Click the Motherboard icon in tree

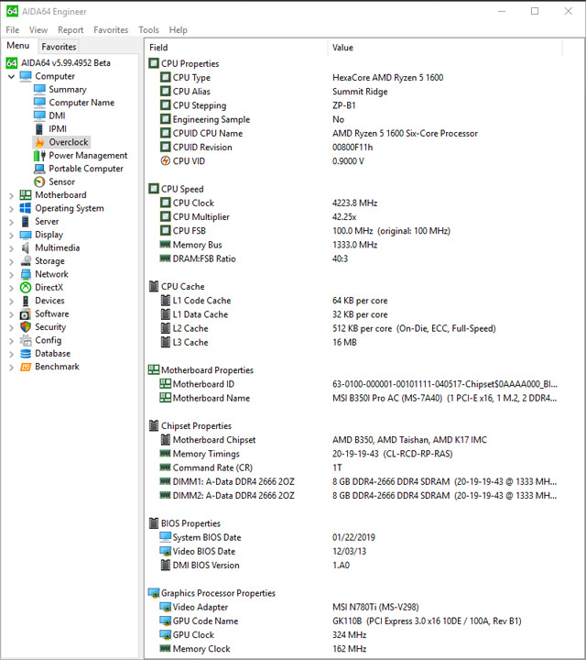(26, 195)
